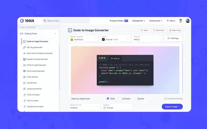Click the search magnifier icon

[x=45, y=21]
